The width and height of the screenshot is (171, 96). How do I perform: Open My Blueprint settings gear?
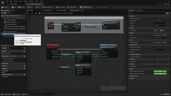point(24,48)
